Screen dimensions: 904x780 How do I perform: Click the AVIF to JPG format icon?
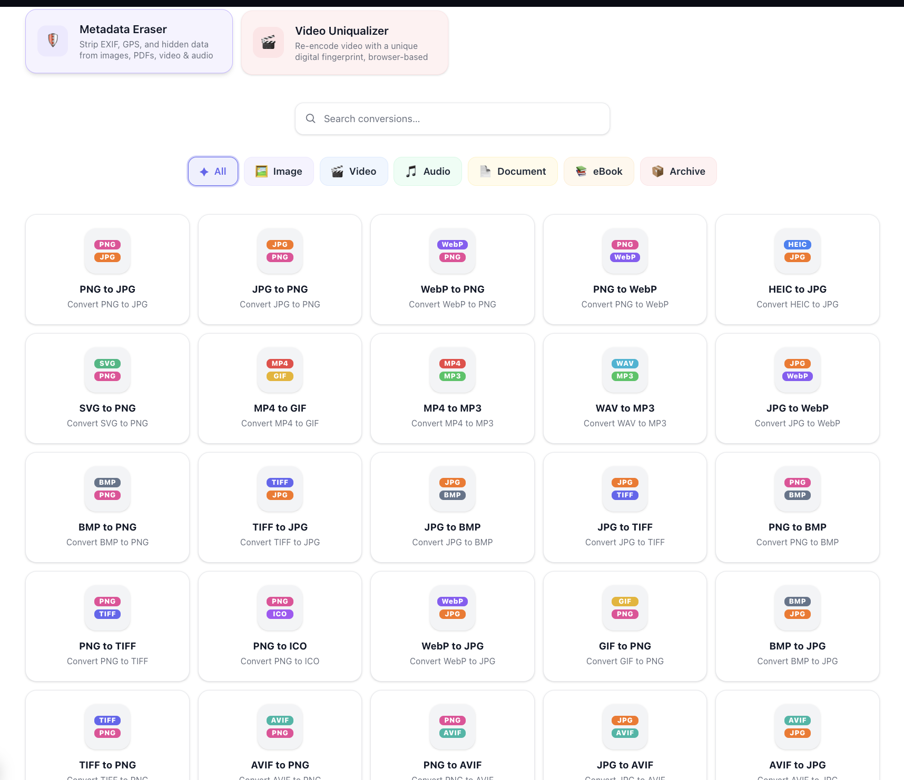[x=798, y=727]
